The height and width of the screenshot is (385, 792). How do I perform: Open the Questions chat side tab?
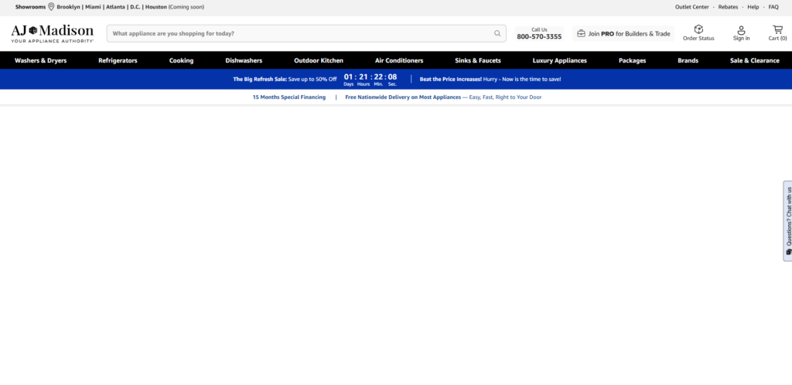tap(787, 221)
